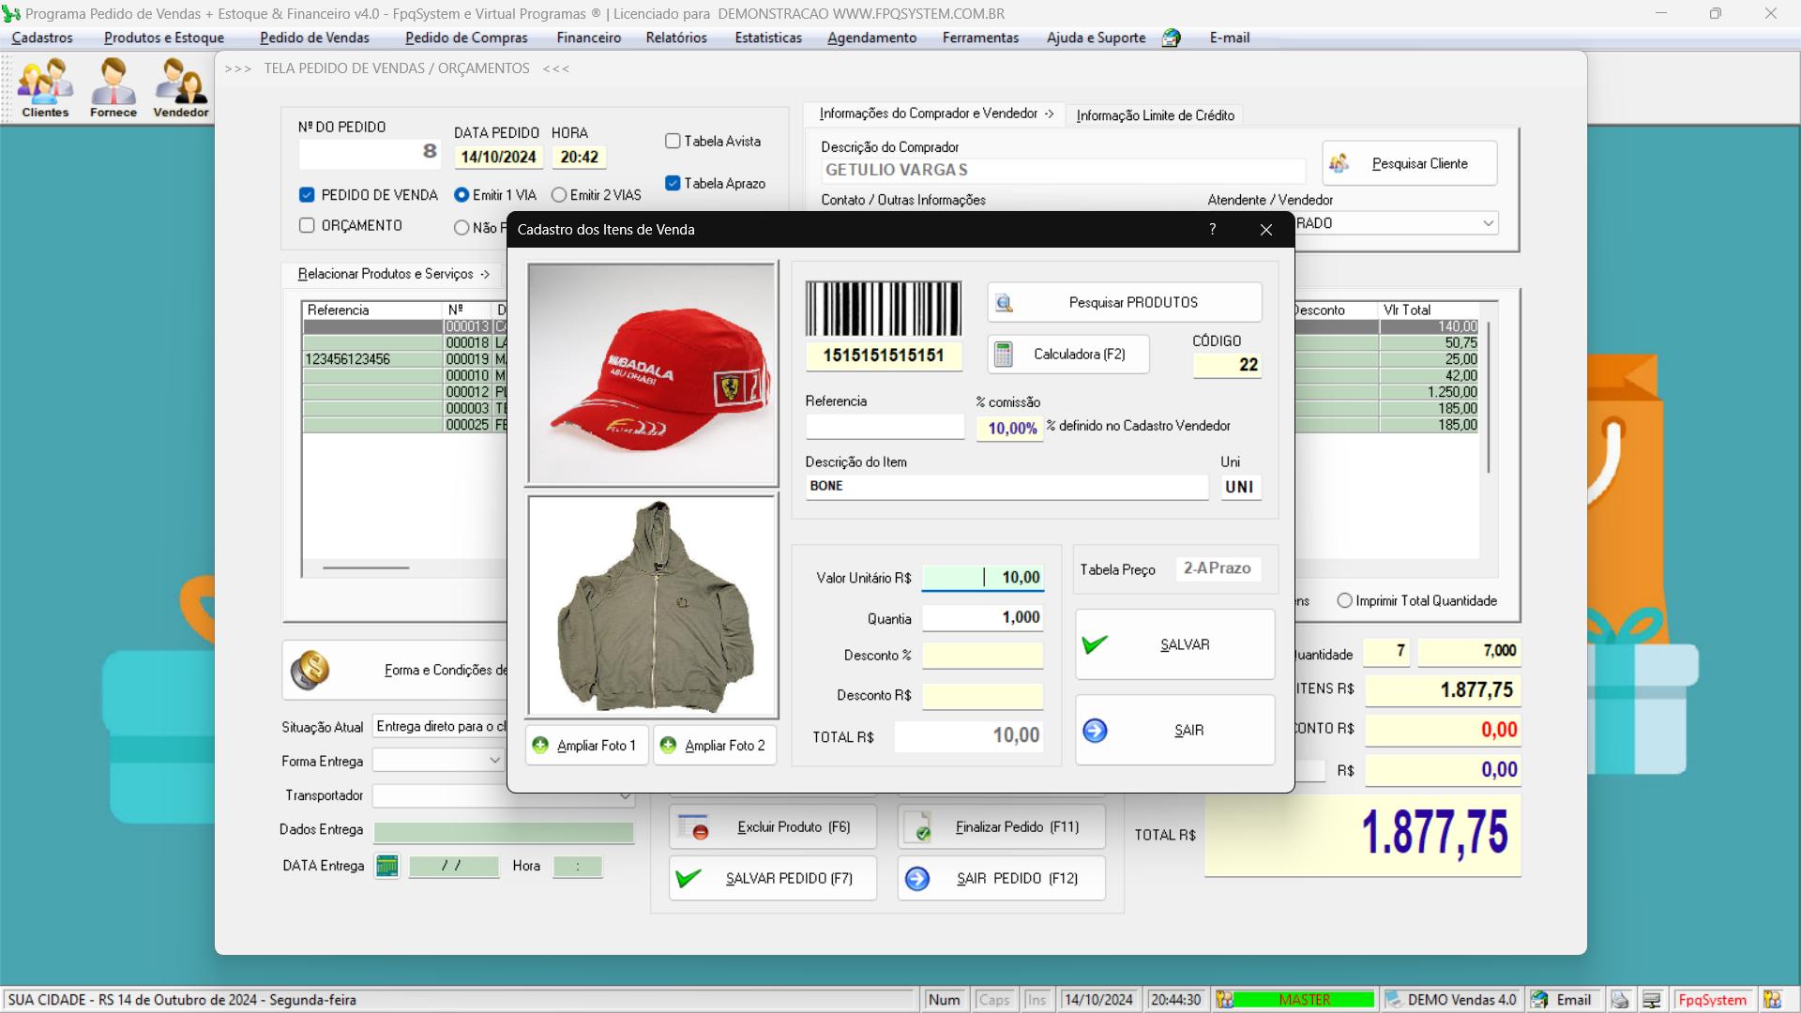This screenshot has width=1801, height=1013.
Task: Open the Forma Entrega dropdown
Action: click(x=494, y=761)
